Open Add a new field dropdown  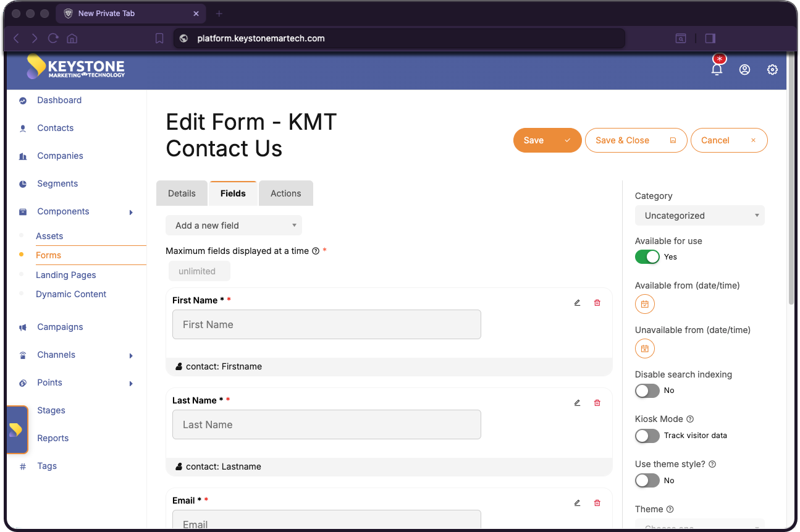234,226
